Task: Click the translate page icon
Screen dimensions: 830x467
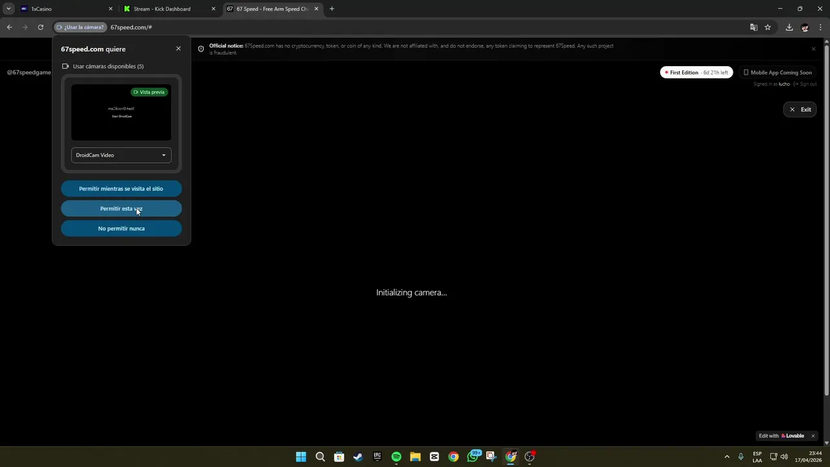Action: click(x=753, y=27)
